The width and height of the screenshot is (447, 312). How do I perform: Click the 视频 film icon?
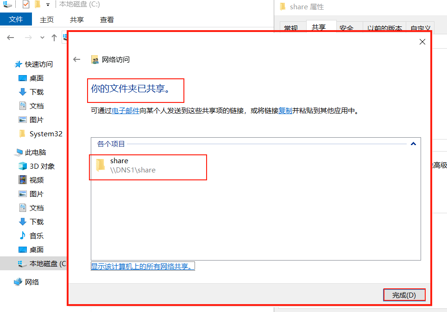coord(23,180)
